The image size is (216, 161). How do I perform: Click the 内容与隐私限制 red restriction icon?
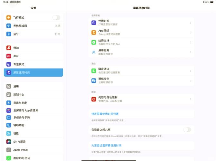coord(94,99)
